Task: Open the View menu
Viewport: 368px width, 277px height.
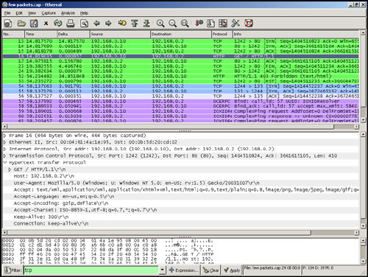Action: (x=32, y=13)
